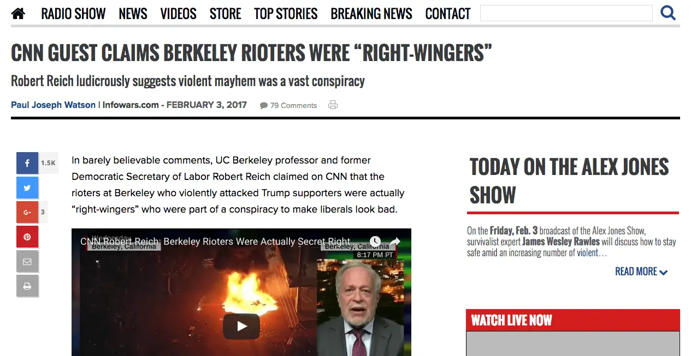Screen dimensions: 691x356
Task: Go to the home page icon
Action: pos(18,14)
